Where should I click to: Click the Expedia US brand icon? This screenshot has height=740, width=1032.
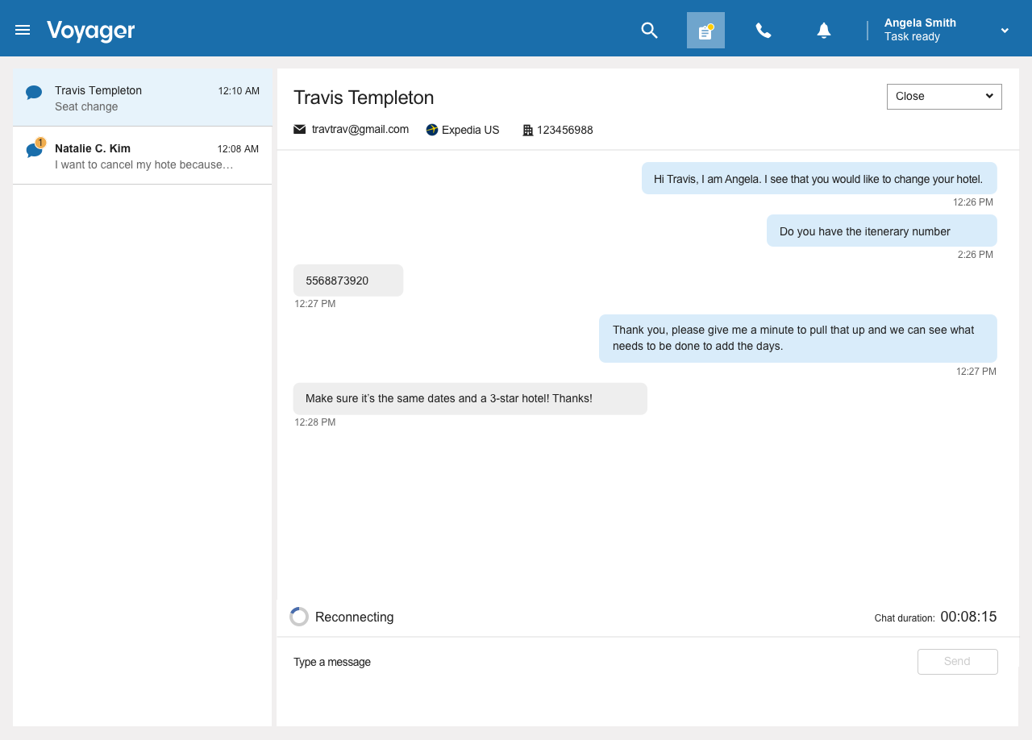coord(432,130)
